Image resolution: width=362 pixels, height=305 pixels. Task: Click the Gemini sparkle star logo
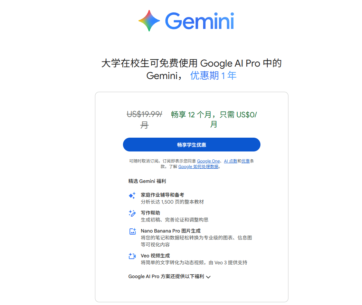(149, 21)
